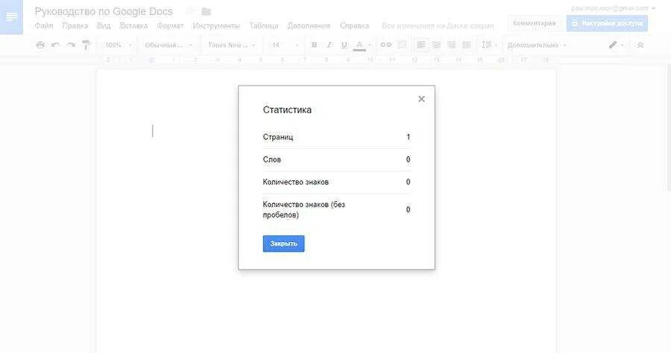Open the Times New font dropdown

(x=232, y=45)
